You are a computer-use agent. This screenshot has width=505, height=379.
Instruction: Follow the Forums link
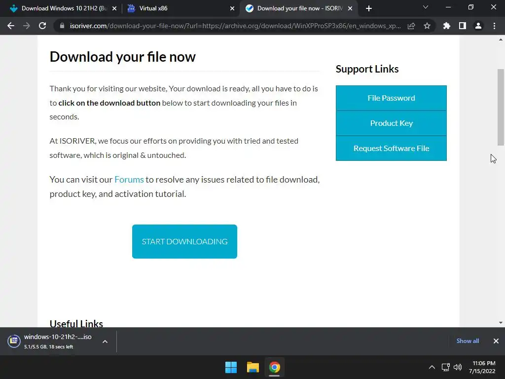coord(129,180)
